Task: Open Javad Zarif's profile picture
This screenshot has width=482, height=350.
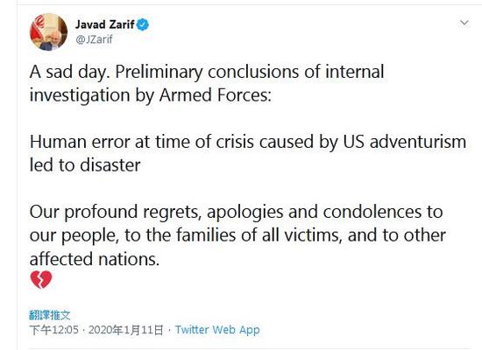Action: [x=48, y=31]
